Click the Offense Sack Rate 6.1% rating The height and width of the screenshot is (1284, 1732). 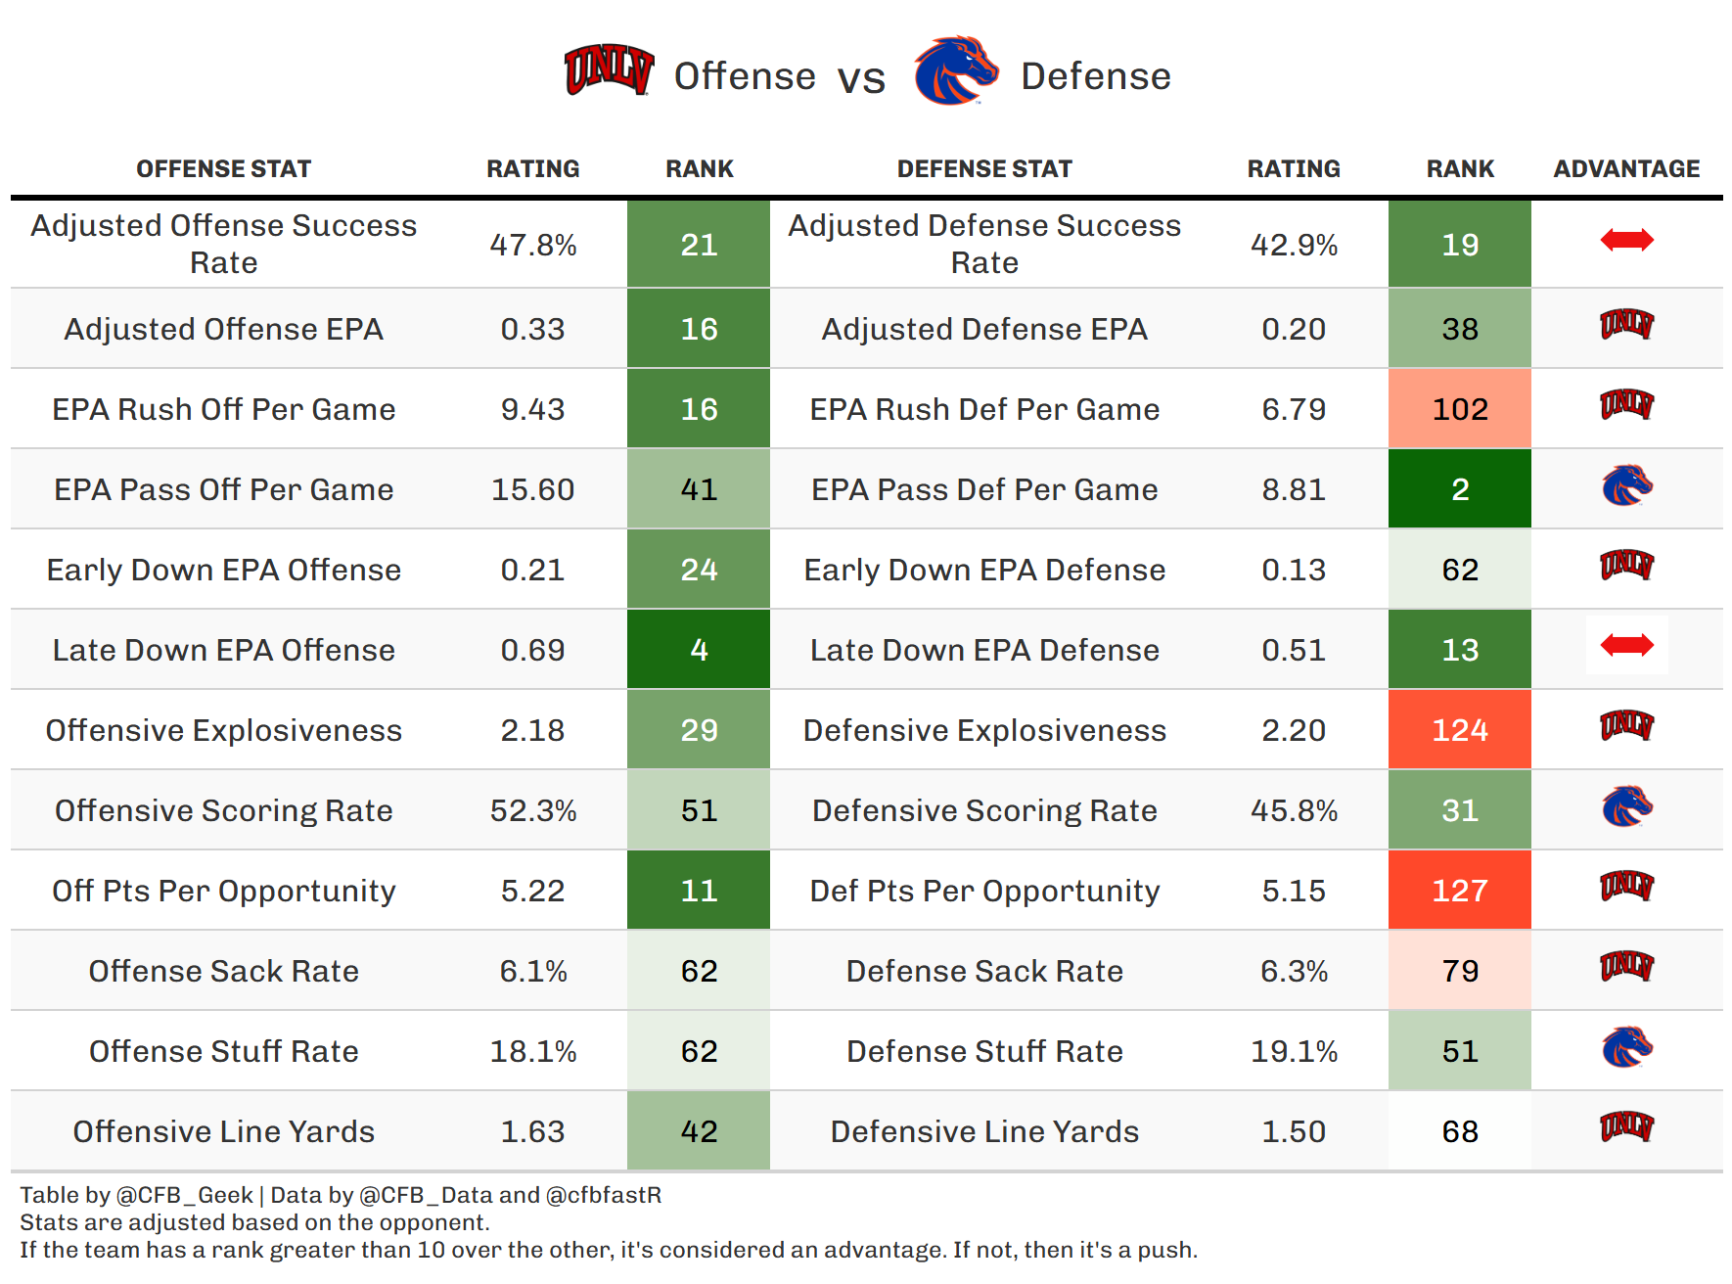tap(533, 971)
